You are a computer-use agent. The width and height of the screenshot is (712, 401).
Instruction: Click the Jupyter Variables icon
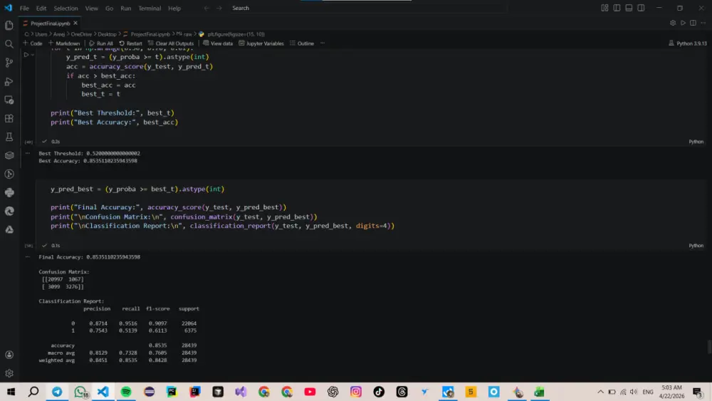coord(241,43)
